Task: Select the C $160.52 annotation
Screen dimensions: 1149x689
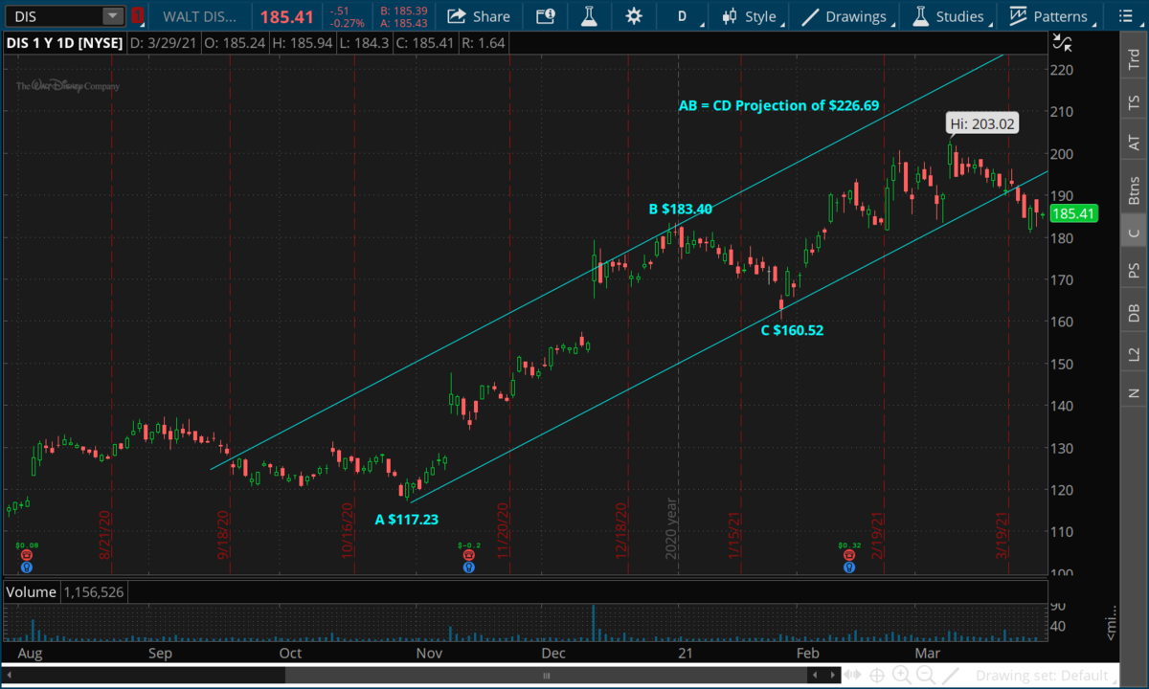Action: click(792, 330)
